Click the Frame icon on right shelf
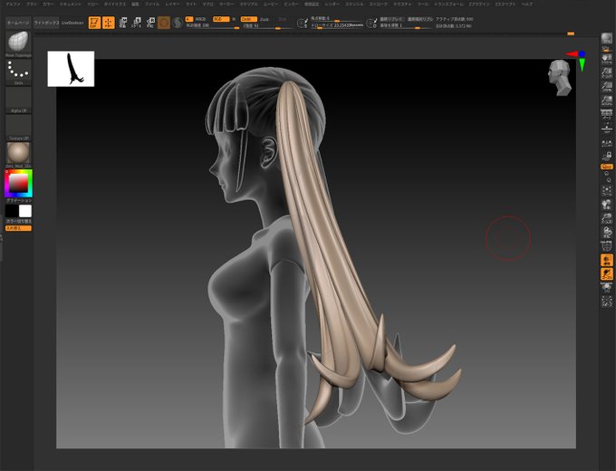The height and width of the screenshot is (471, 616). tap(607, 190)
